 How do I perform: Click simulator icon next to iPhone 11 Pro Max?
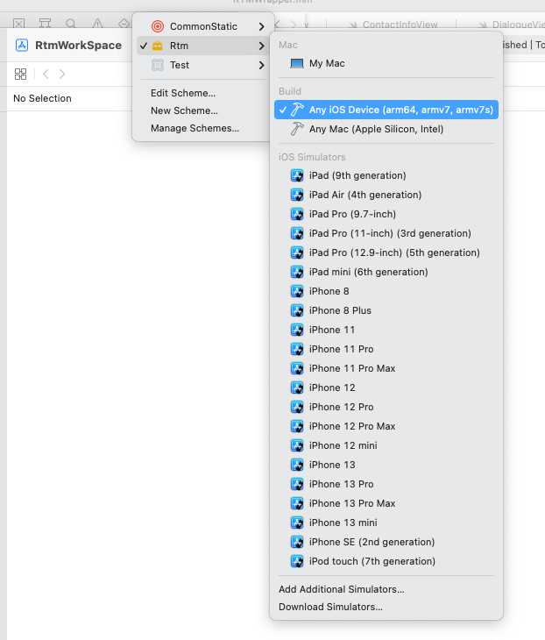(x=297, y=368)
